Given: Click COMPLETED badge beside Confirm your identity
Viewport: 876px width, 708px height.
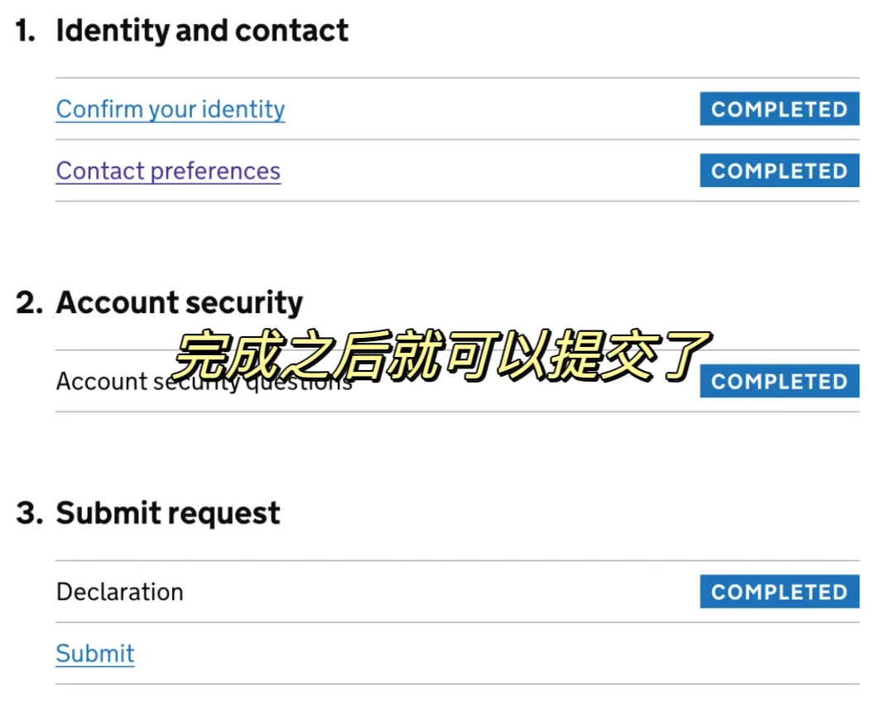Looking at the screenshot, I should point(779,109).
